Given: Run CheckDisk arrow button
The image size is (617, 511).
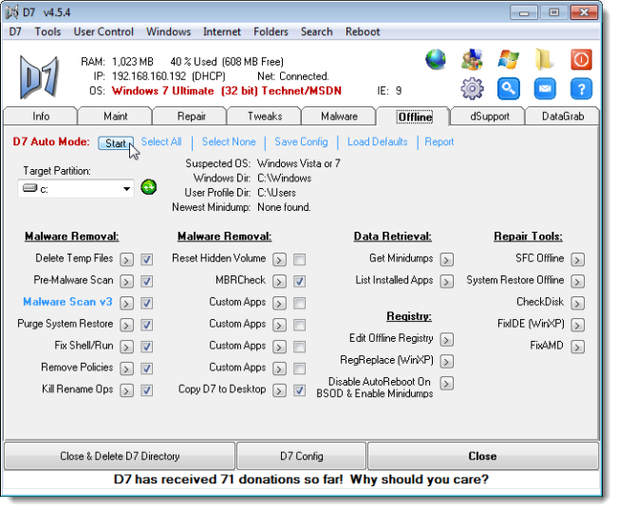Looking at the screenshot, I should point(578,303).
